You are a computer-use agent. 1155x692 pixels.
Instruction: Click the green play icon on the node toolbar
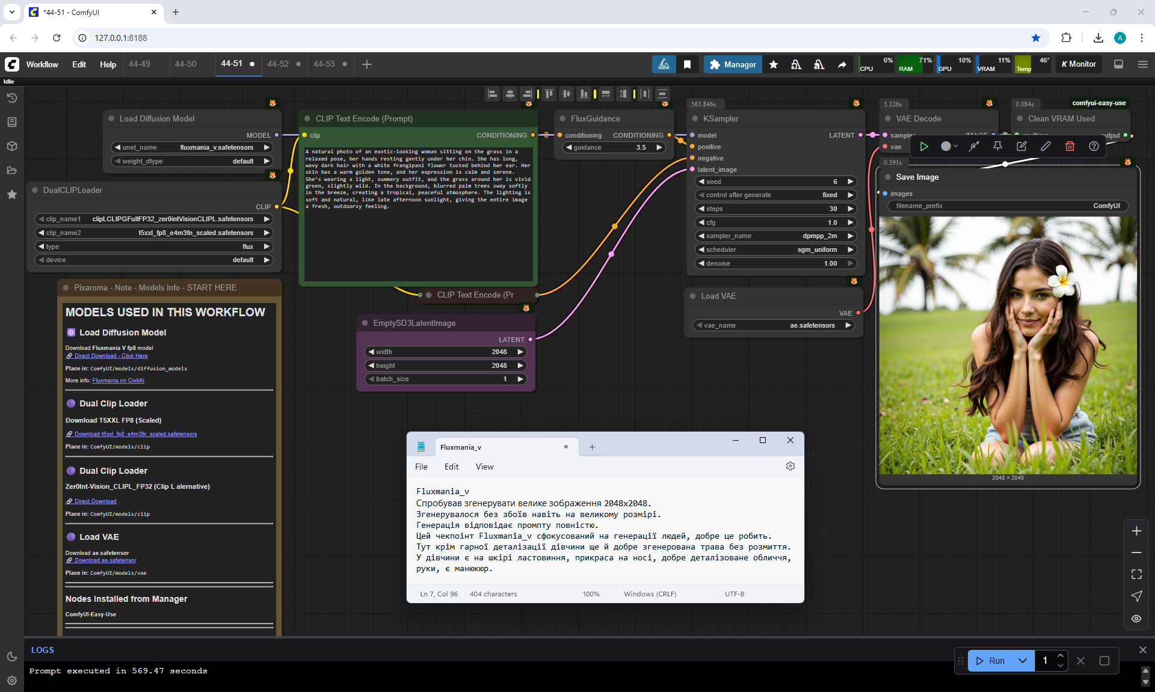click(x=924, y=146)
